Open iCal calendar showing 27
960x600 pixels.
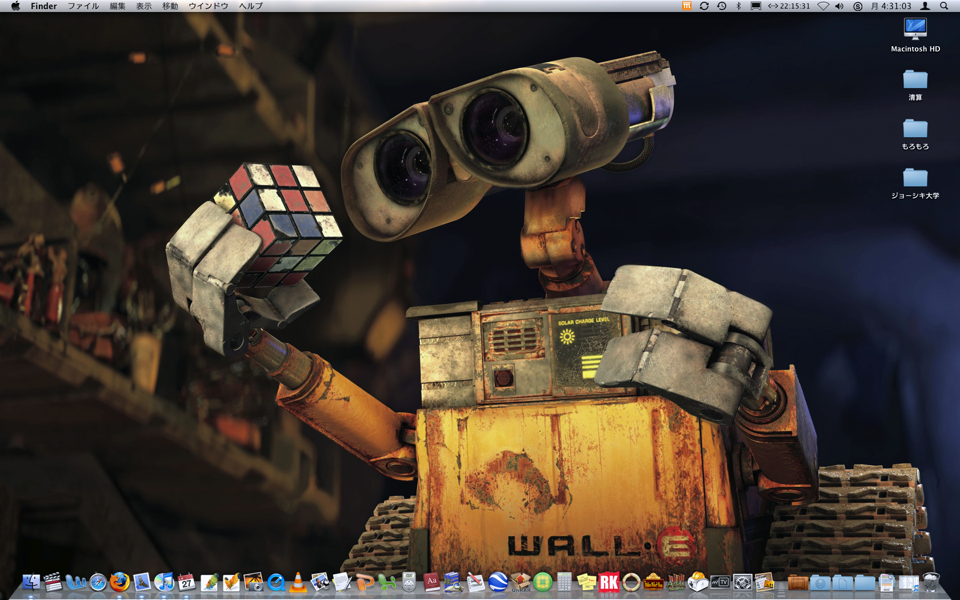click(187, 582)
